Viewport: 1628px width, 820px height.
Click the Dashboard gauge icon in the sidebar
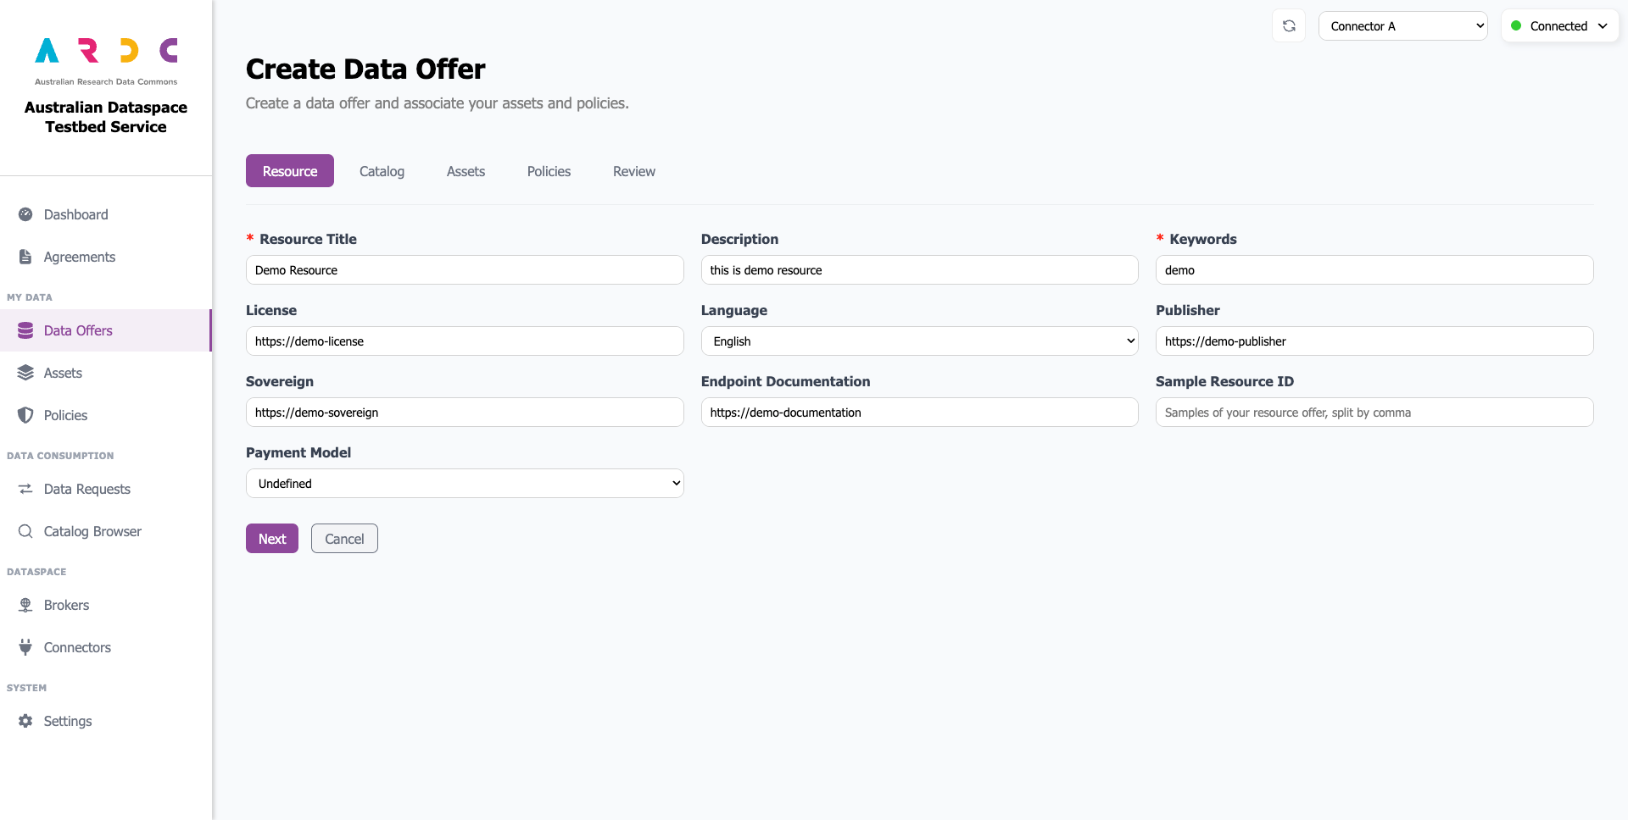coord(25,214)
